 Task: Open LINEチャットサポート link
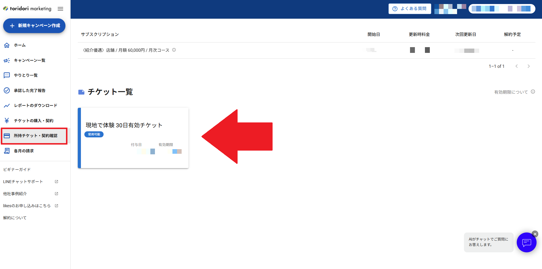click(23, 182)
